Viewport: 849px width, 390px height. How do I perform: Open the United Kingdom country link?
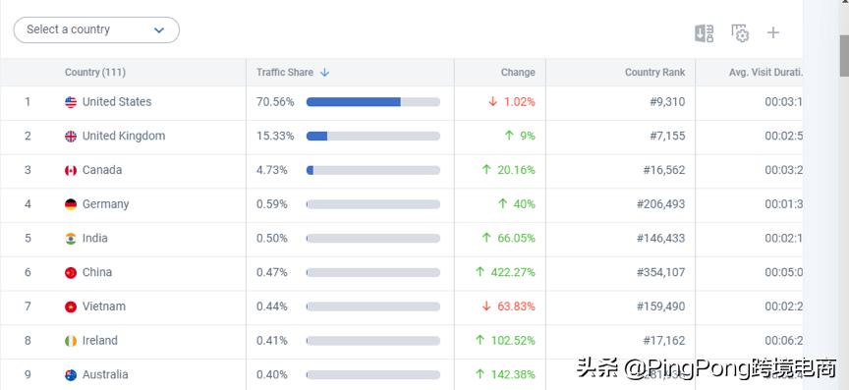(124, 136)
